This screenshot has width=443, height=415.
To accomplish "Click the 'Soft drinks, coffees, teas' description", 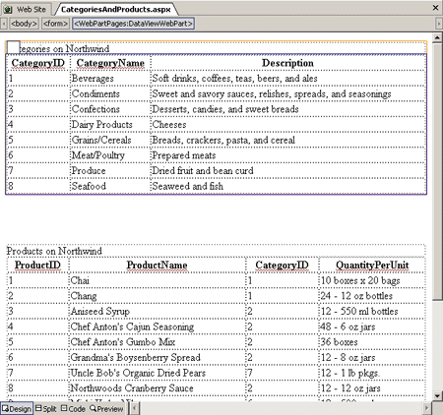I will pos(288,79).
